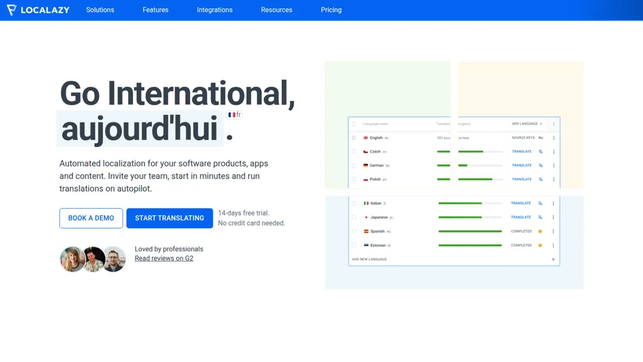The width and height of the screenshot is (643, 362).
Task: Open the Features navigation menu
Action: click(x=155, y=9)
